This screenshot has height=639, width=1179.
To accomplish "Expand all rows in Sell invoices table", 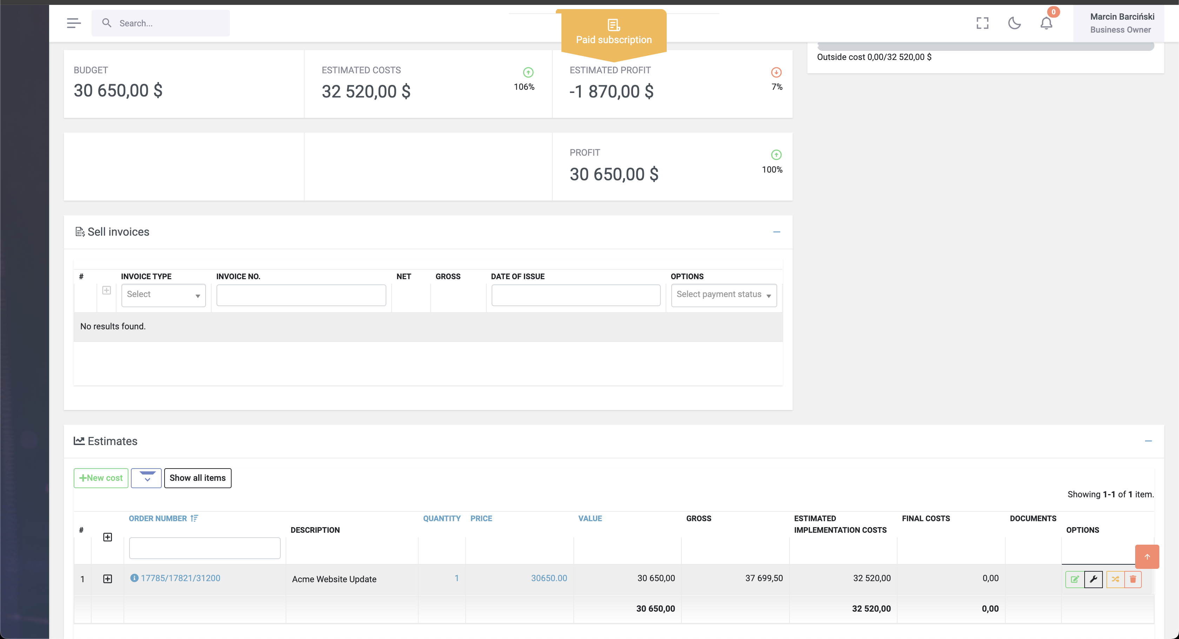I will point(107,290).
